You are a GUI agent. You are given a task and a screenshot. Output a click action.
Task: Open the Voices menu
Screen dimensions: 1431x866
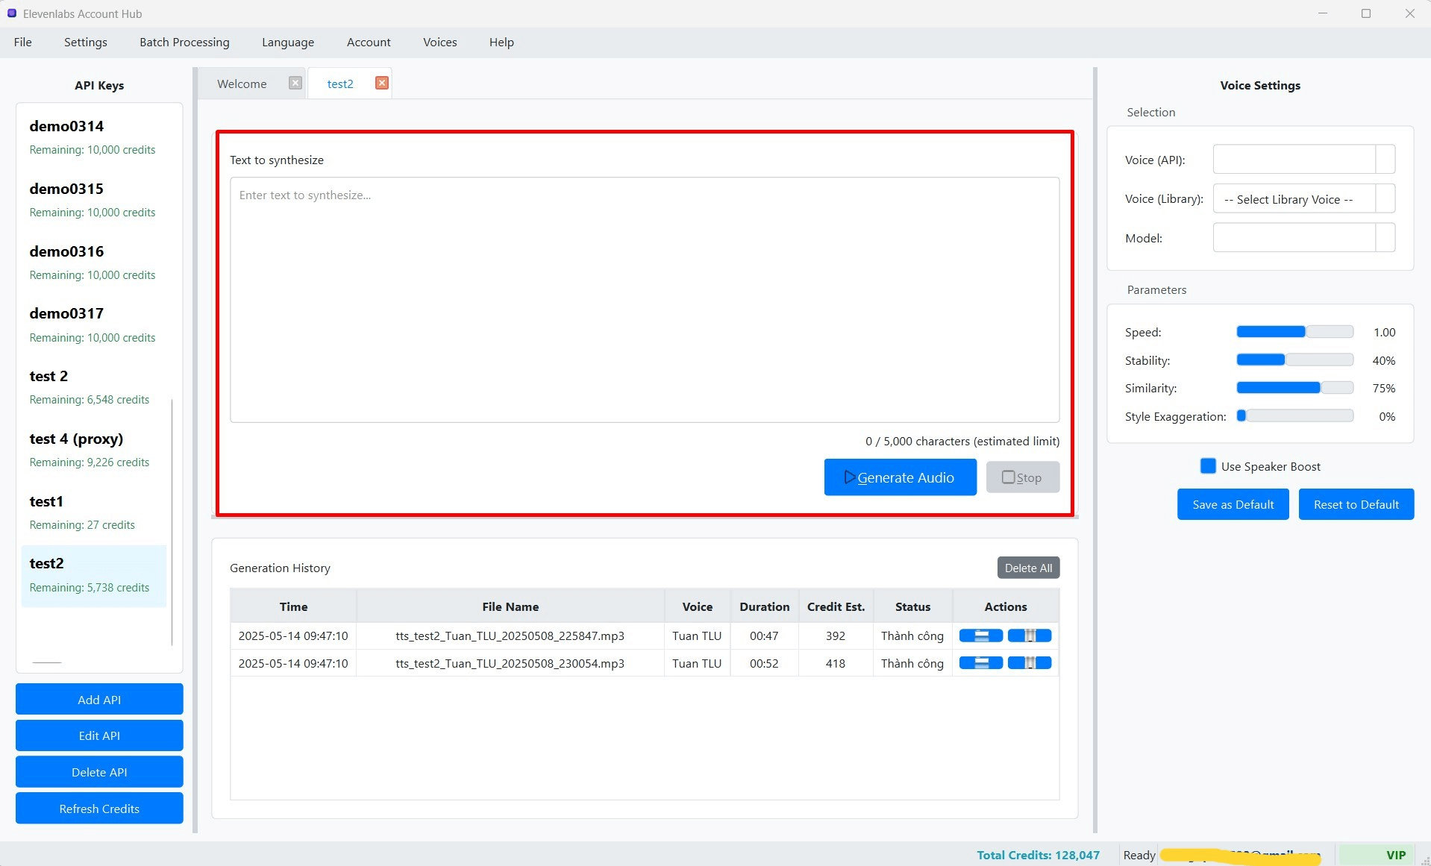click(x=440, y=43)
